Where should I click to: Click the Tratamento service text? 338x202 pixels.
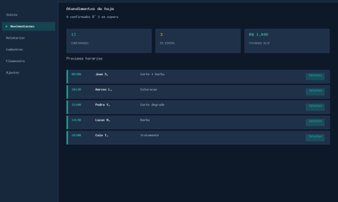(x=150, y=135)
